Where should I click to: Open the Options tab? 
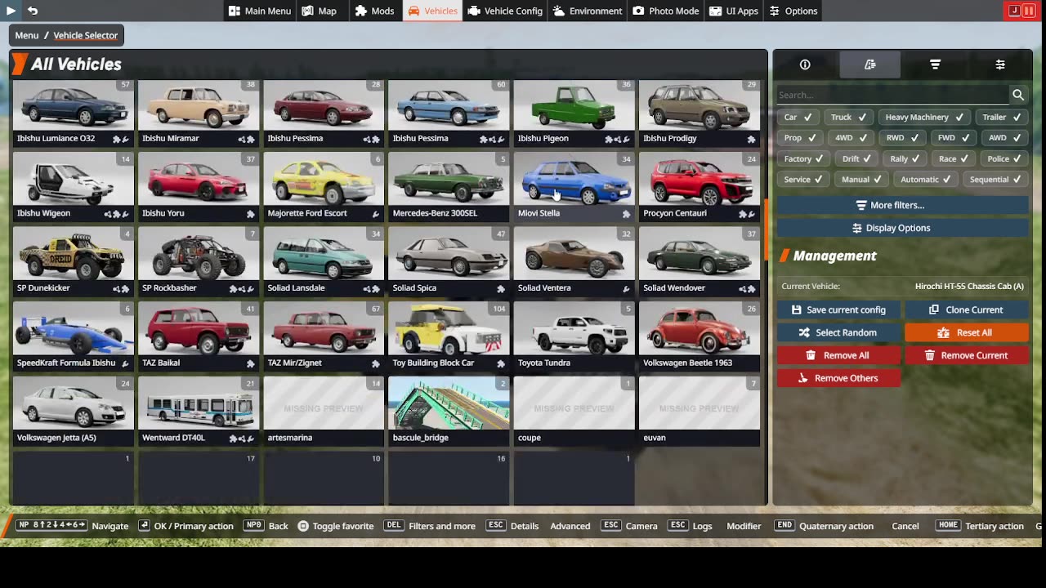[x=792, y=11]
